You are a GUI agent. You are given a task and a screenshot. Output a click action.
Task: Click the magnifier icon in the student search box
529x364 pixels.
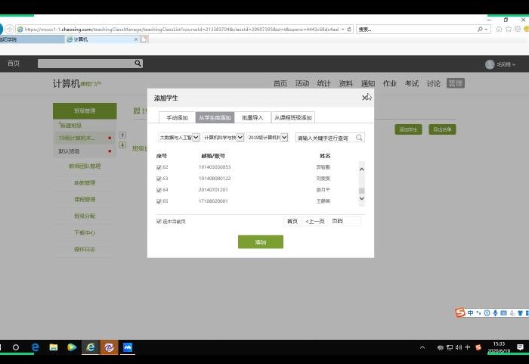(359, 138)
